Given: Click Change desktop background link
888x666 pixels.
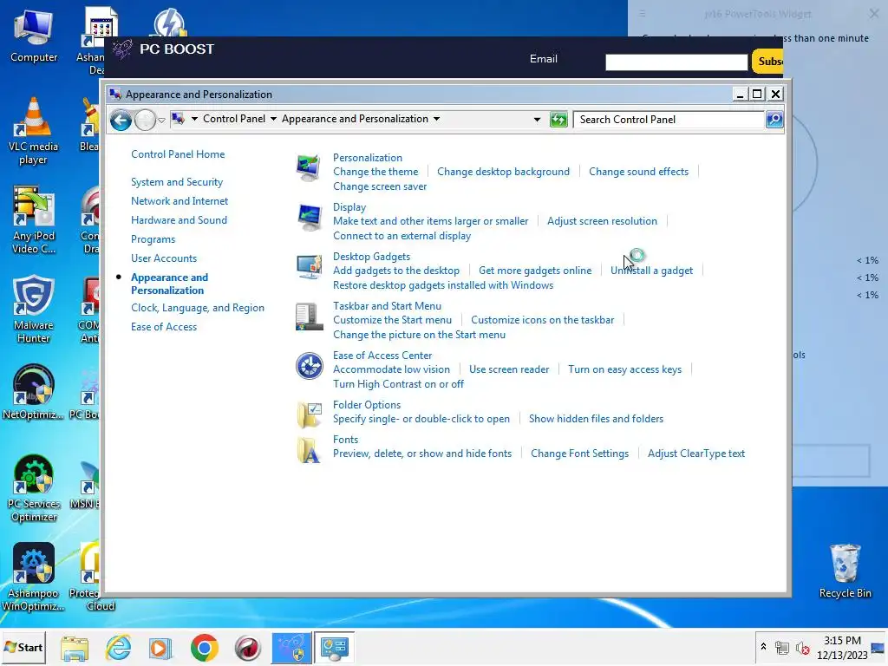Looking at the screenshot, I should click(504, 172).
